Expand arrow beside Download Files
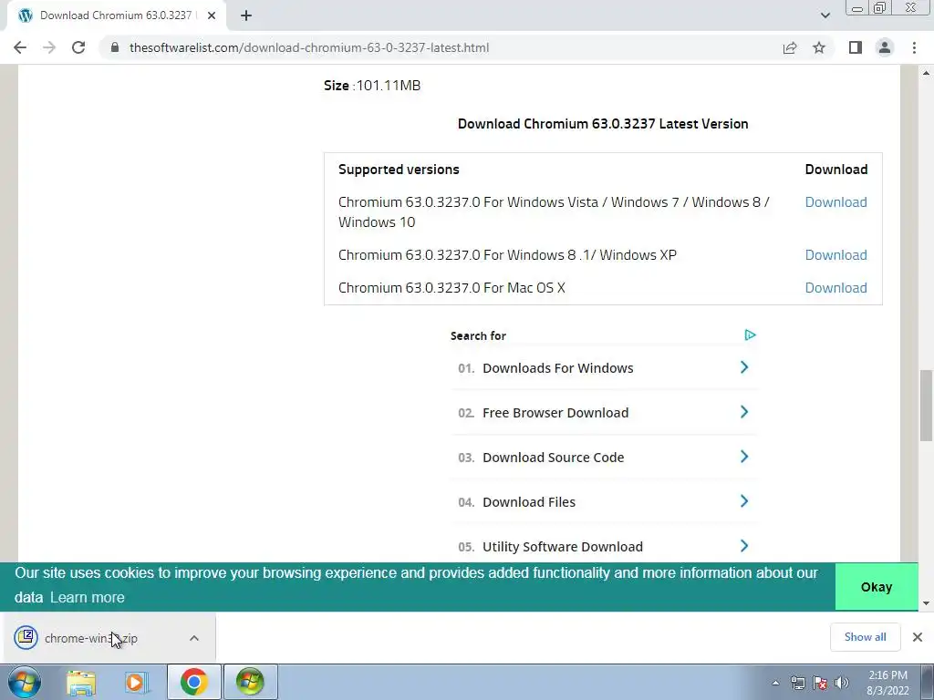 pos(744,501)
